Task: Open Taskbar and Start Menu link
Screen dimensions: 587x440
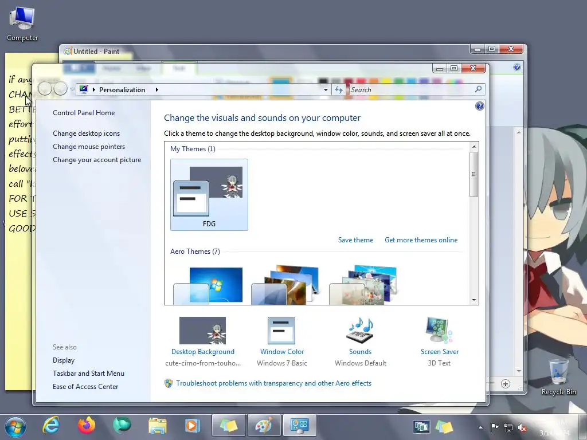Action: tap(88, 374)
